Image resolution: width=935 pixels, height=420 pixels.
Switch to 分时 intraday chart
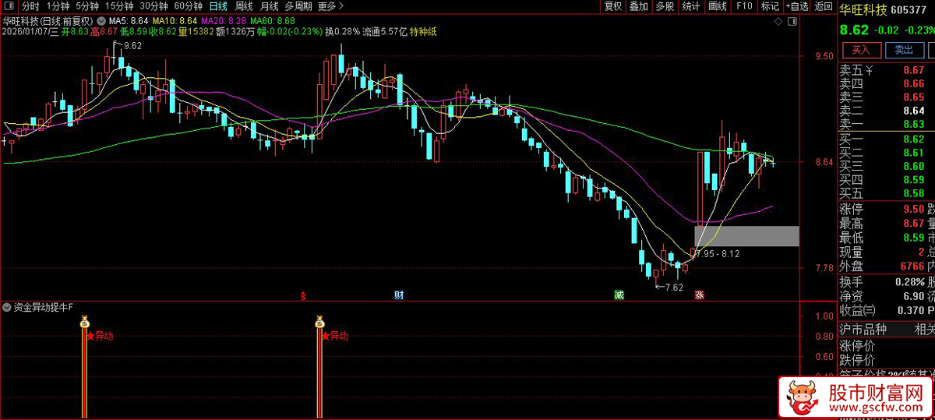coord(30,6)
